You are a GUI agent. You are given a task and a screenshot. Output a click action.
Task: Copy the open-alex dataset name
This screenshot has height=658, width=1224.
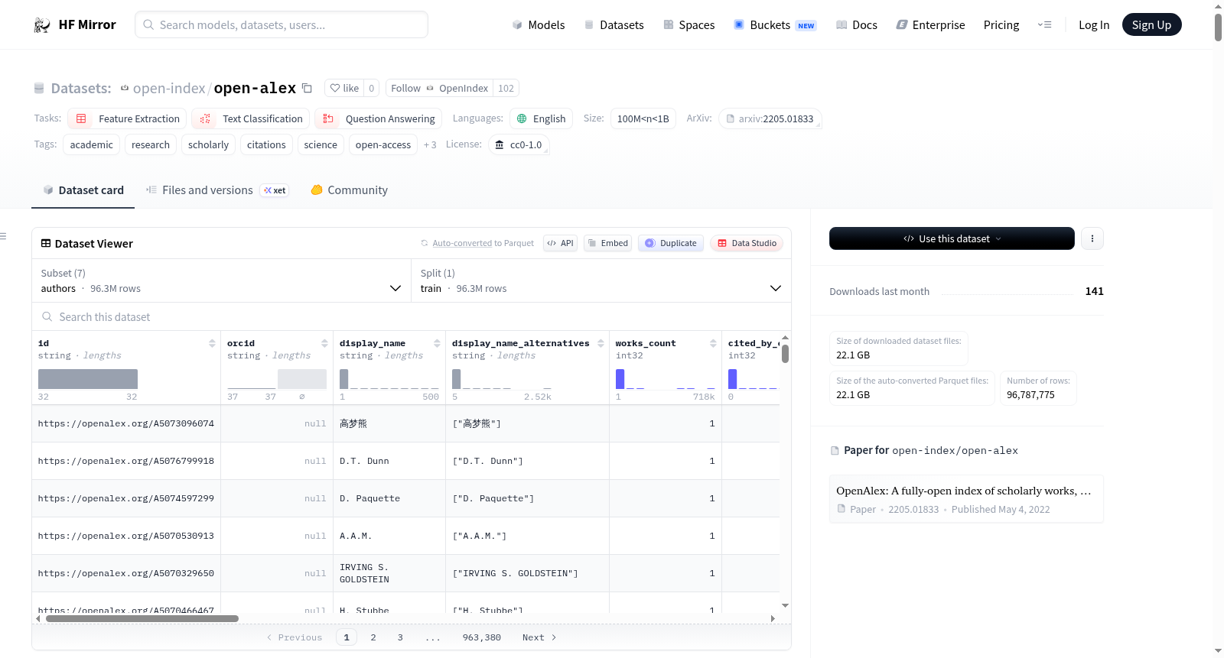[307, 88]
